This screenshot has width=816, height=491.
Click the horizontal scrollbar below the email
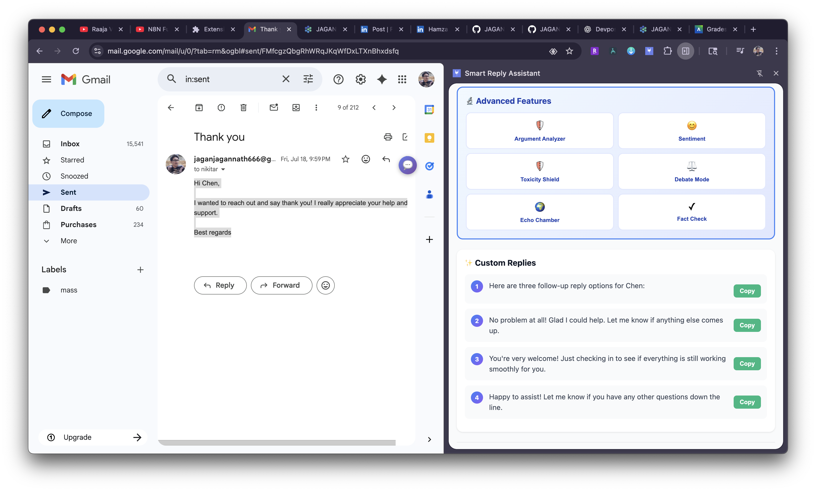tap(277, 443)
